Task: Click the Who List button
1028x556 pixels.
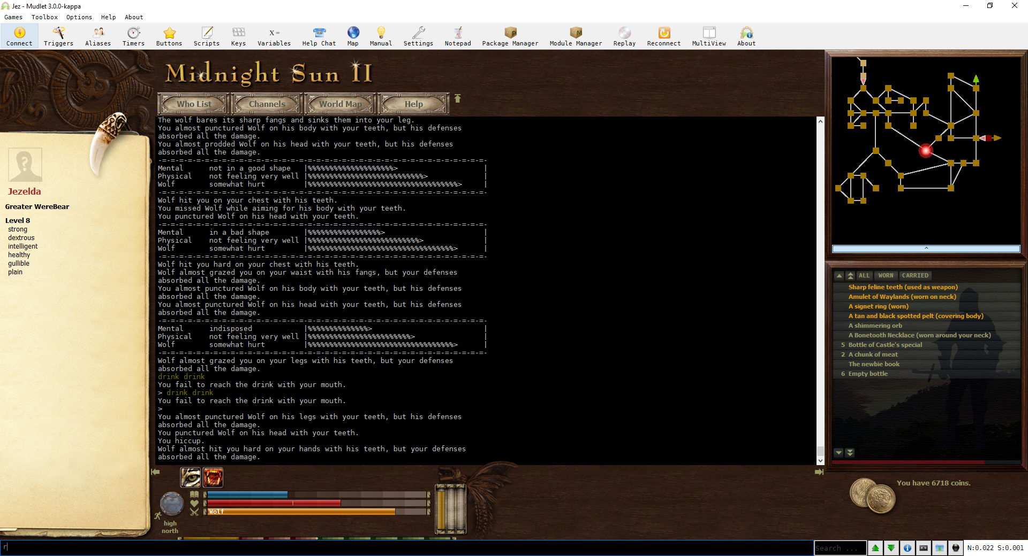Action: [194, 104]
